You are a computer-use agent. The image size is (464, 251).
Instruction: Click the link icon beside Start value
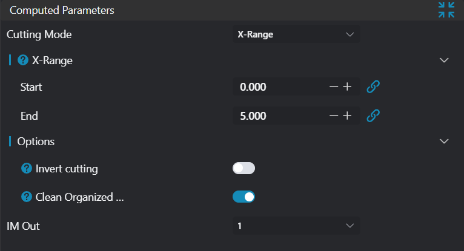[374, 86]
